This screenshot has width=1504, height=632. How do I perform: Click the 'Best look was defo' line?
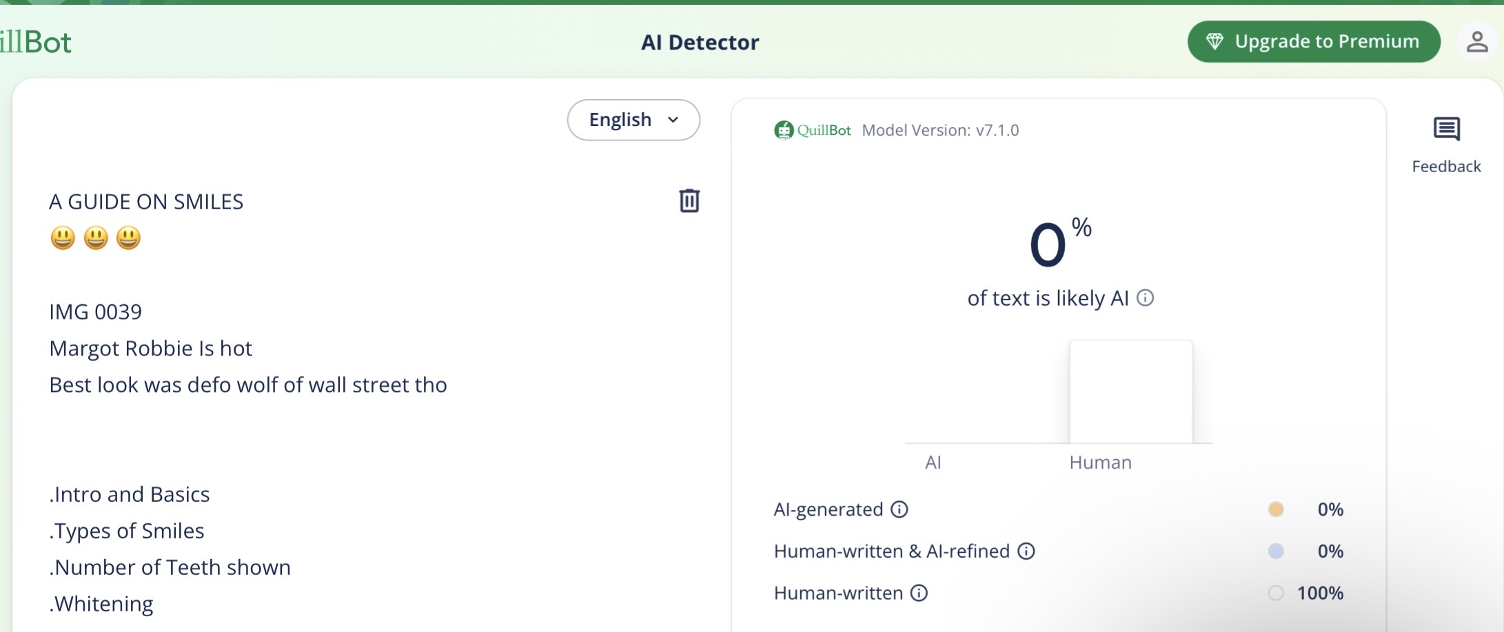coord(248,385)
